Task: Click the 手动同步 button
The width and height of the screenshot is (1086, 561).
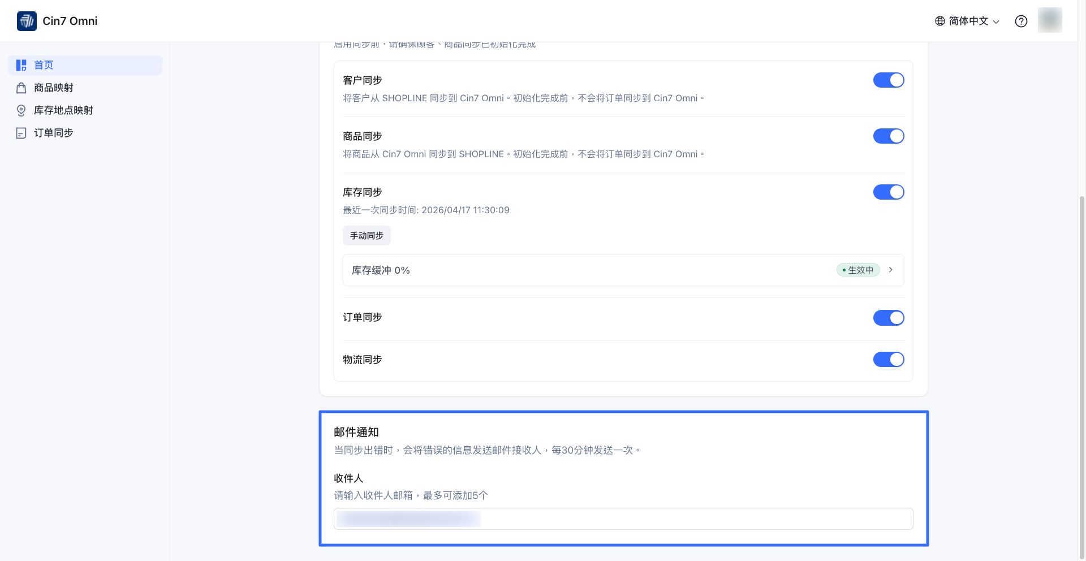Action: [367, 236]
